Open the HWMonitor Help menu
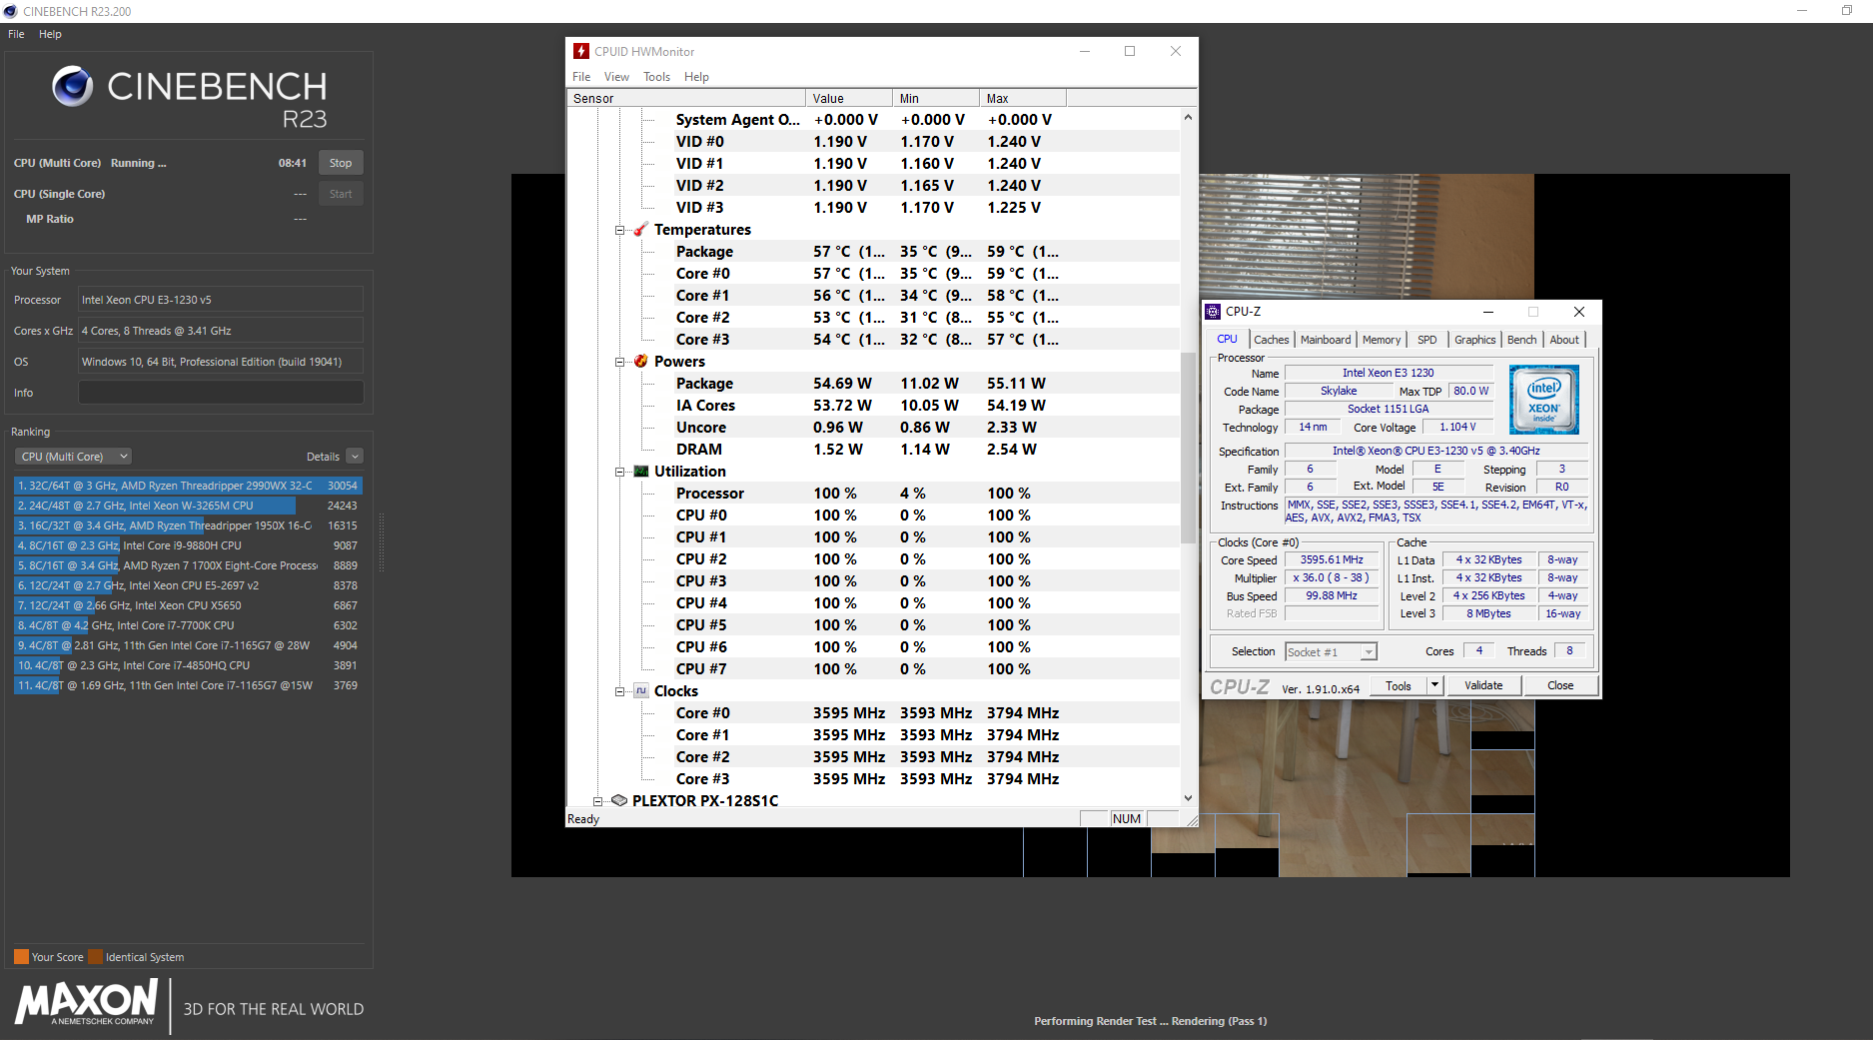 (696, 77)
